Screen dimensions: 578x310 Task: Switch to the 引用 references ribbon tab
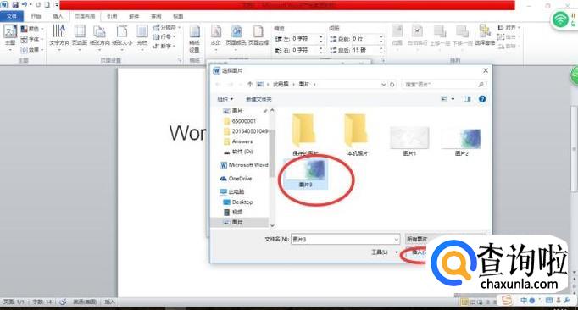tap(112, 16)
